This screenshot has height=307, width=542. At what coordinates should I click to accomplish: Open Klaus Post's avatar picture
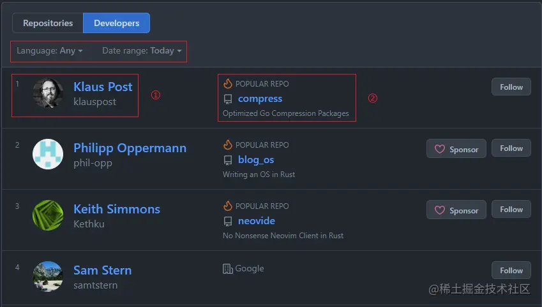(x=48, y=93)
